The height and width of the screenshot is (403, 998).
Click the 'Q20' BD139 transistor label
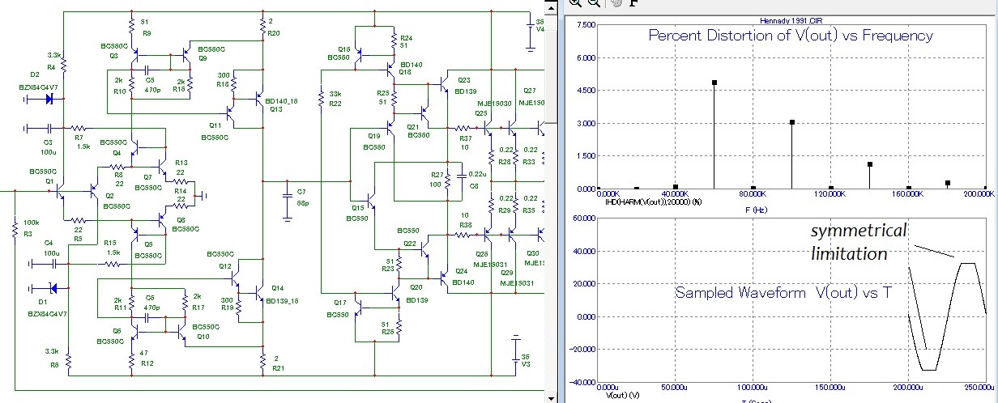(x=416, y=287)
